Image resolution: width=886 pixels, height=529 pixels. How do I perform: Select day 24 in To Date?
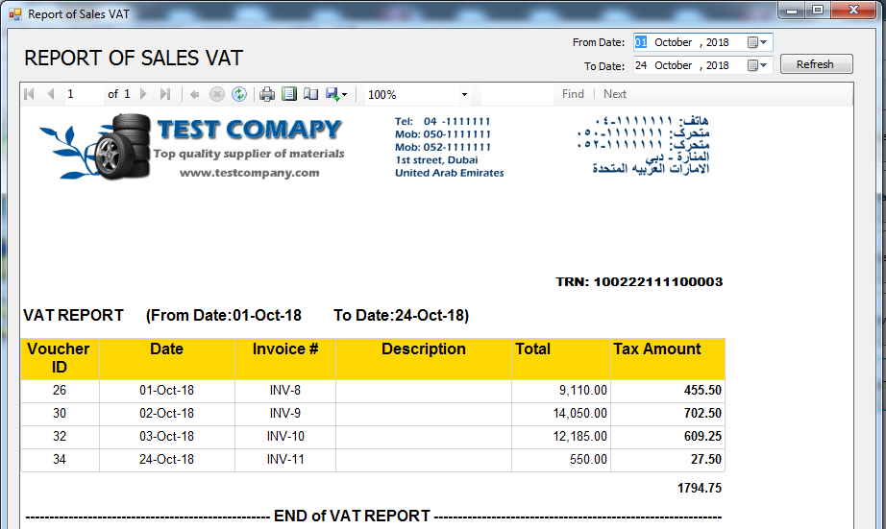pos(641,65)
